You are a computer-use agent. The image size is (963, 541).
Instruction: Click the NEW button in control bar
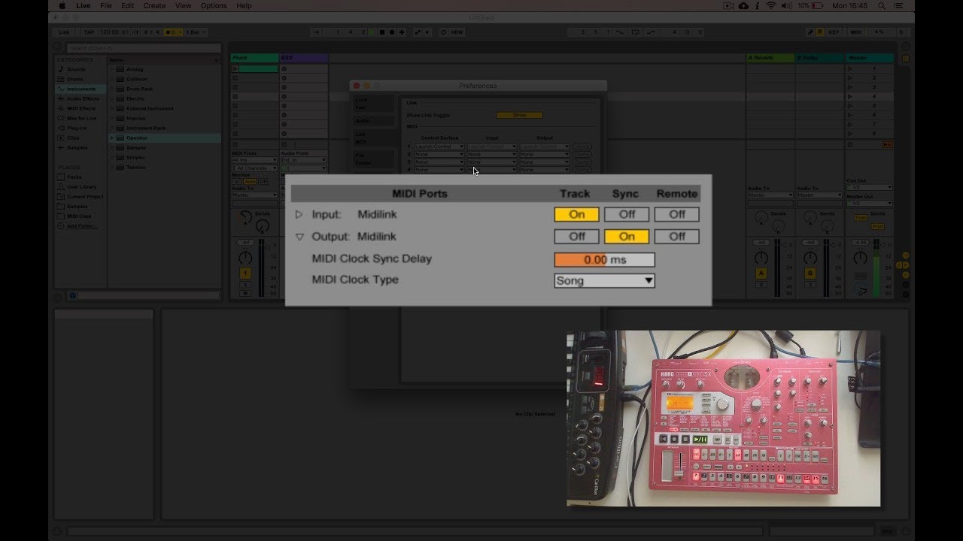(x=457, y=32)
